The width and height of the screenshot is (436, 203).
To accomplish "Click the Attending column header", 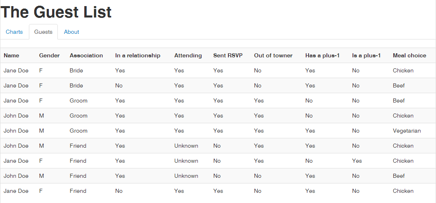I will [188, 55].
